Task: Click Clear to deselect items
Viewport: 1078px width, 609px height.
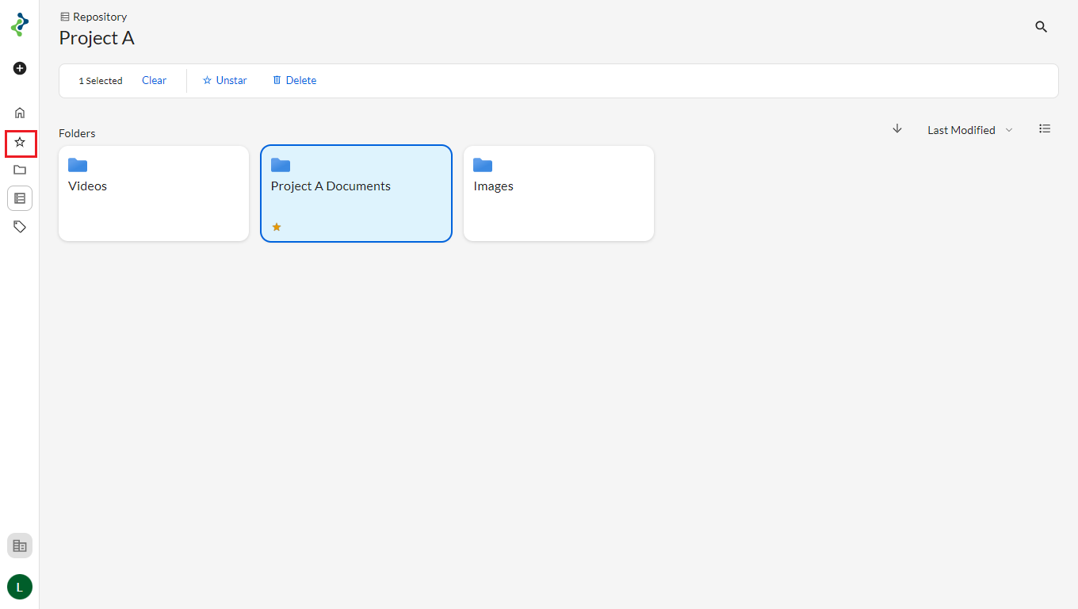Action: [x=154, y=80]
